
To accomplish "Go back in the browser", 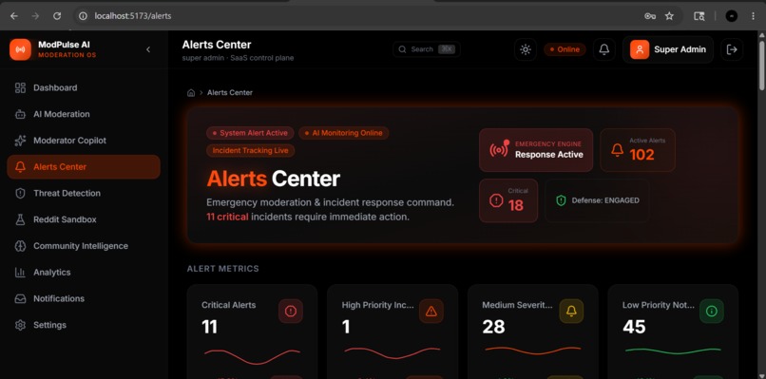I will point(13,16).
